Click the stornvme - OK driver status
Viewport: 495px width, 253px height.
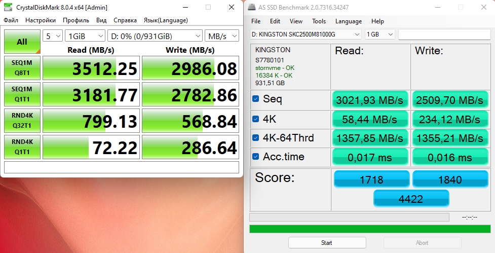275,67
